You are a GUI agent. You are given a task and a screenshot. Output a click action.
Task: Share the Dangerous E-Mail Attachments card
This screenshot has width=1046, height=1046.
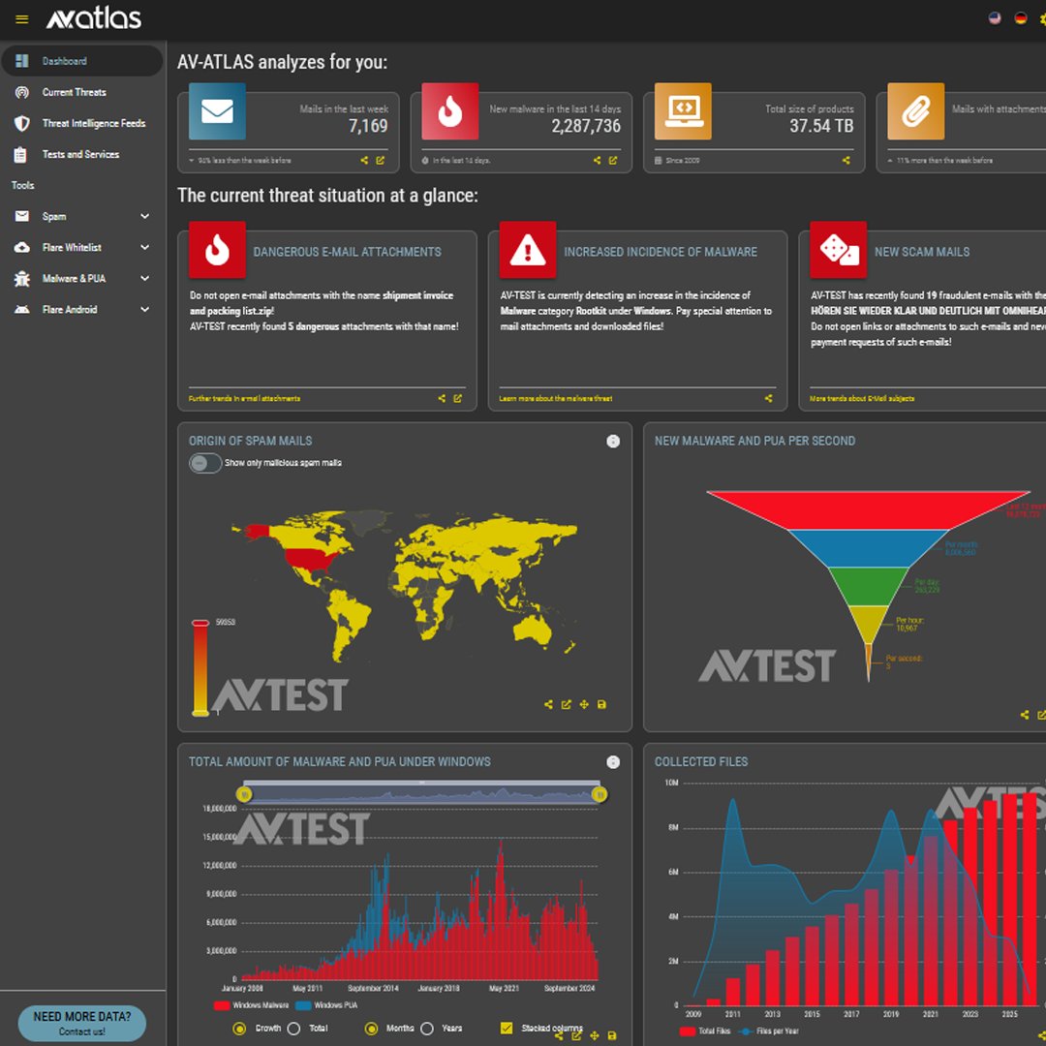(442, 398)
